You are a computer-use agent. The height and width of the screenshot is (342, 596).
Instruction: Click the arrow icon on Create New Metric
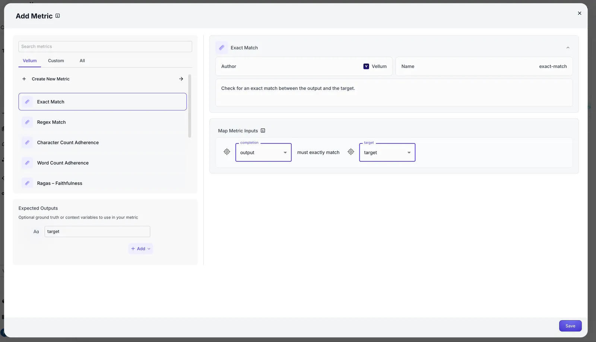181,79
